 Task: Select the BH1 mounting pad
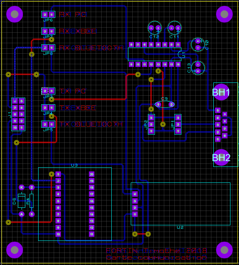(221, 92)
